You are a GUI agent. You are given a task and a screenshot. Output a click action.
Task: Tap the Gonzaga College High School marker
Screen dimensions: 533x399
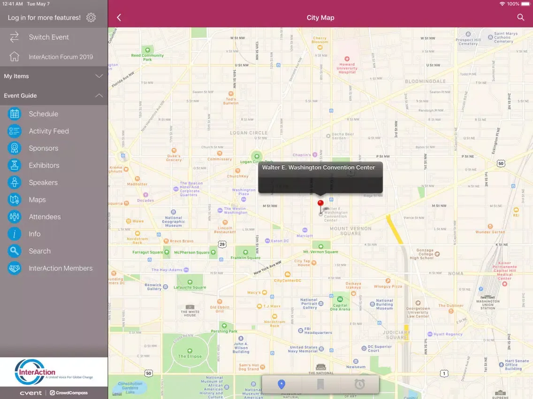point(437,254)
